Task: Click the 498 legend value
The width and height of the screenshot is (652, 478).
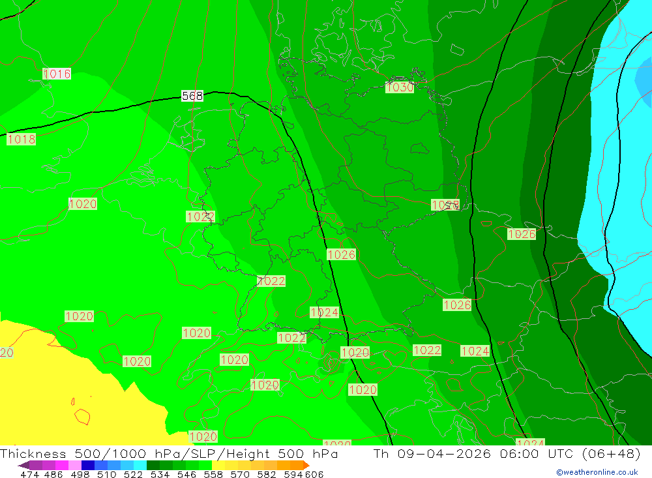Action: (80, 474)
